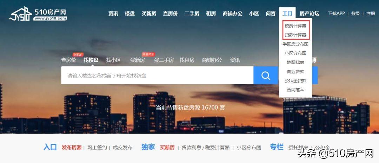
Task: Open the 工具 dropdown menu
Action: 287,14
